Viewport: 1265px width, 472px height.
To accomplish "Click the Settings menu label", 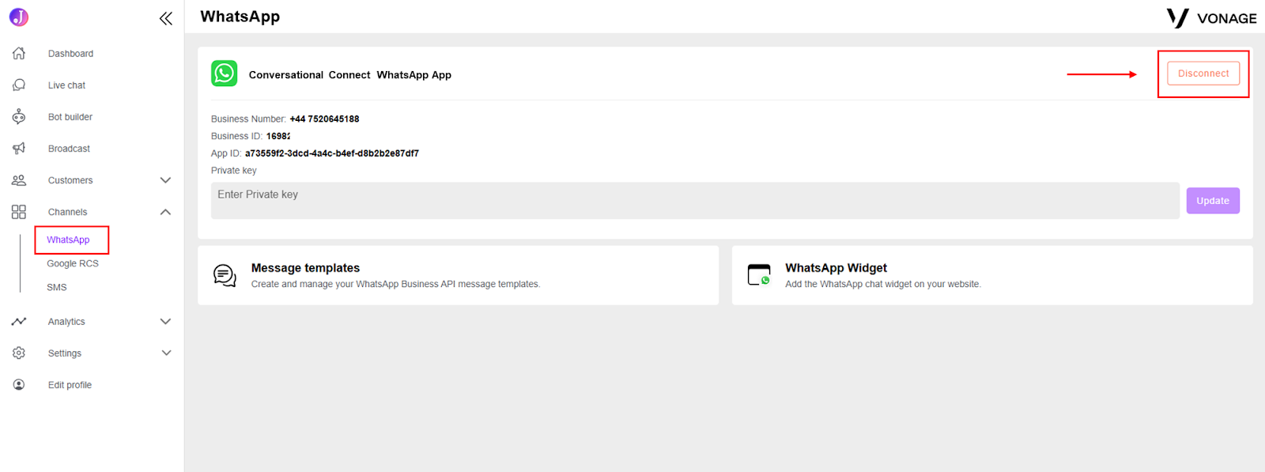I will [65, 353].
